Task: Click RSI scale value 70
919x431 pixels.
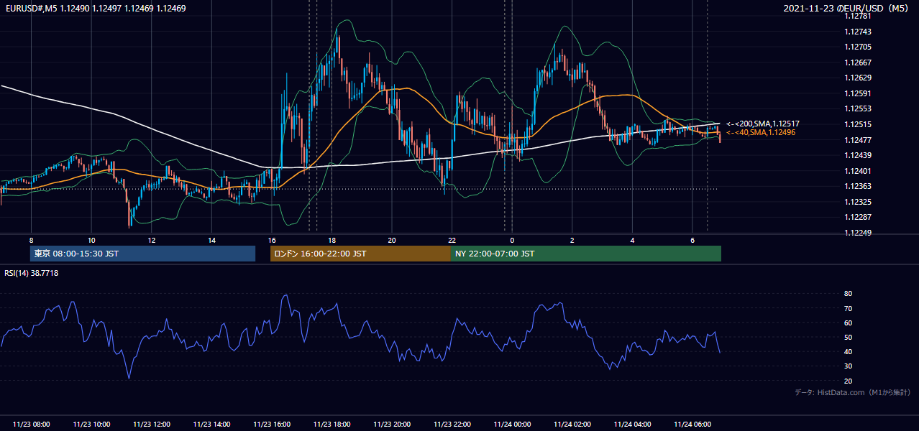Action: click(848, 309)
